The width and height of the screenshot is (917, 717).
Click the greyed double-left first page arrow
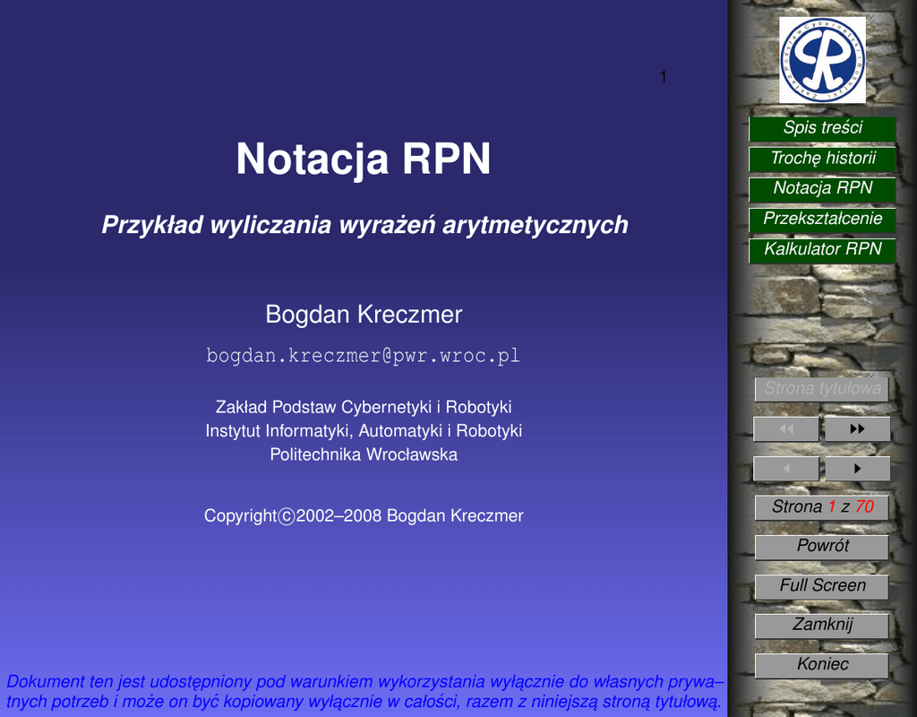tap(786, 429)
